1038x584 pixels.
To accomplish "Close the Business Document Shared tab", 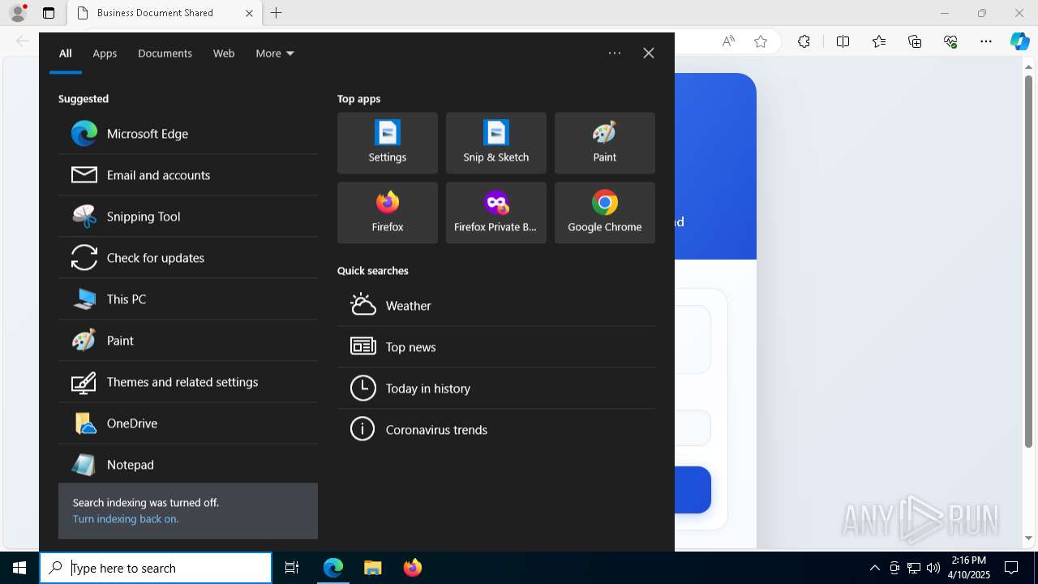I will coord(250,13).
